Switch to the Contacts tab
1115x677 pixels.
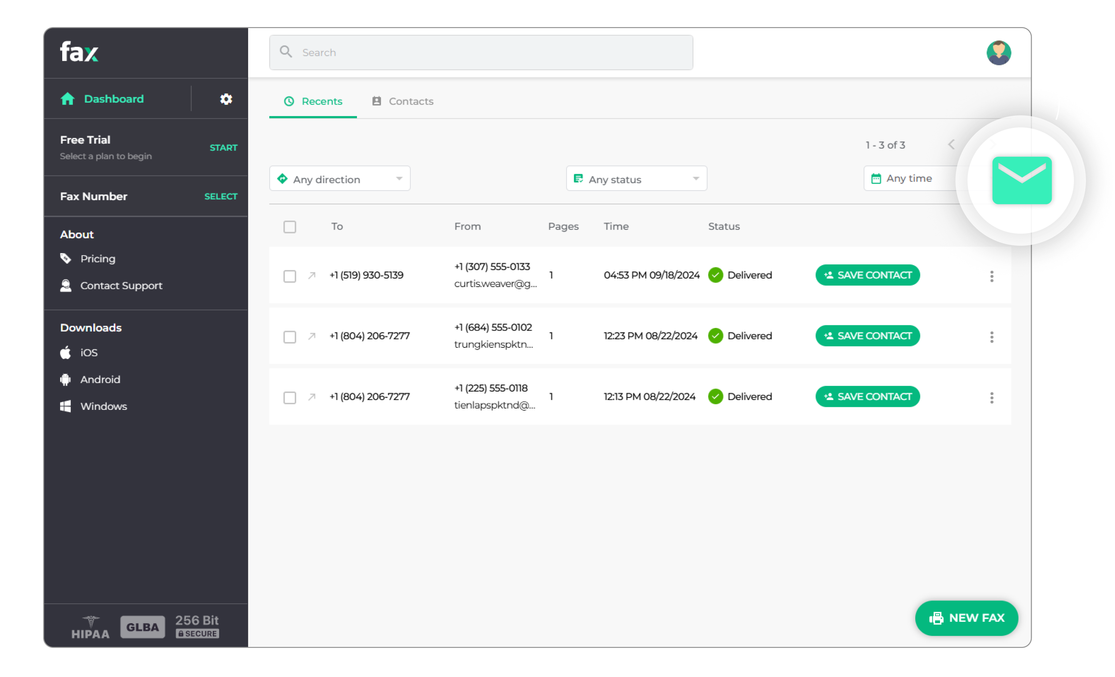pyautogui.click(x=402, y=101)
